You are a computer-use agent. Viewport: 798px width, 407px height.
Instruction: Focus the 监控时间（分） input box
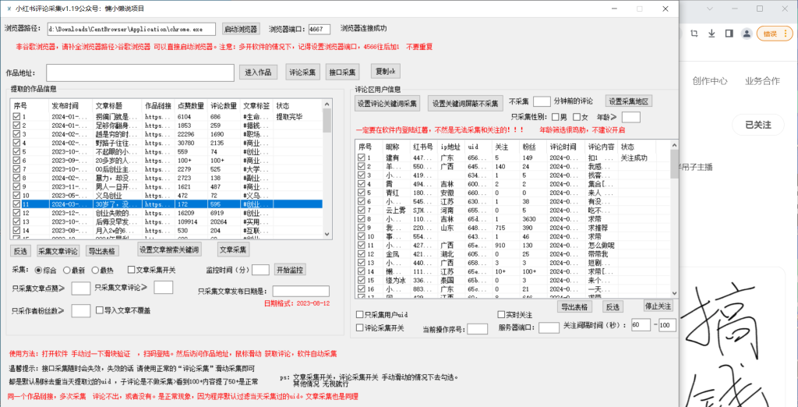coord(260,270)
